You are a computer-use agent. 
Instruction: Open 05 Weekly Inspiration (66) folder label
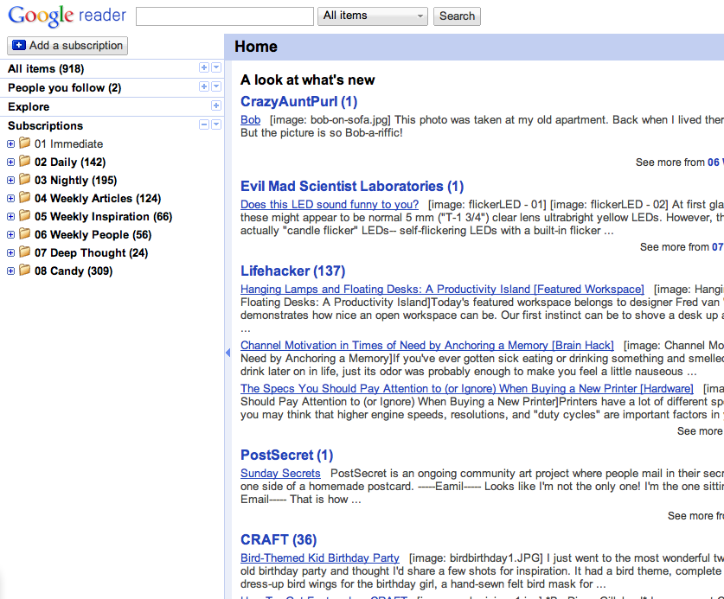pos(104,216)
